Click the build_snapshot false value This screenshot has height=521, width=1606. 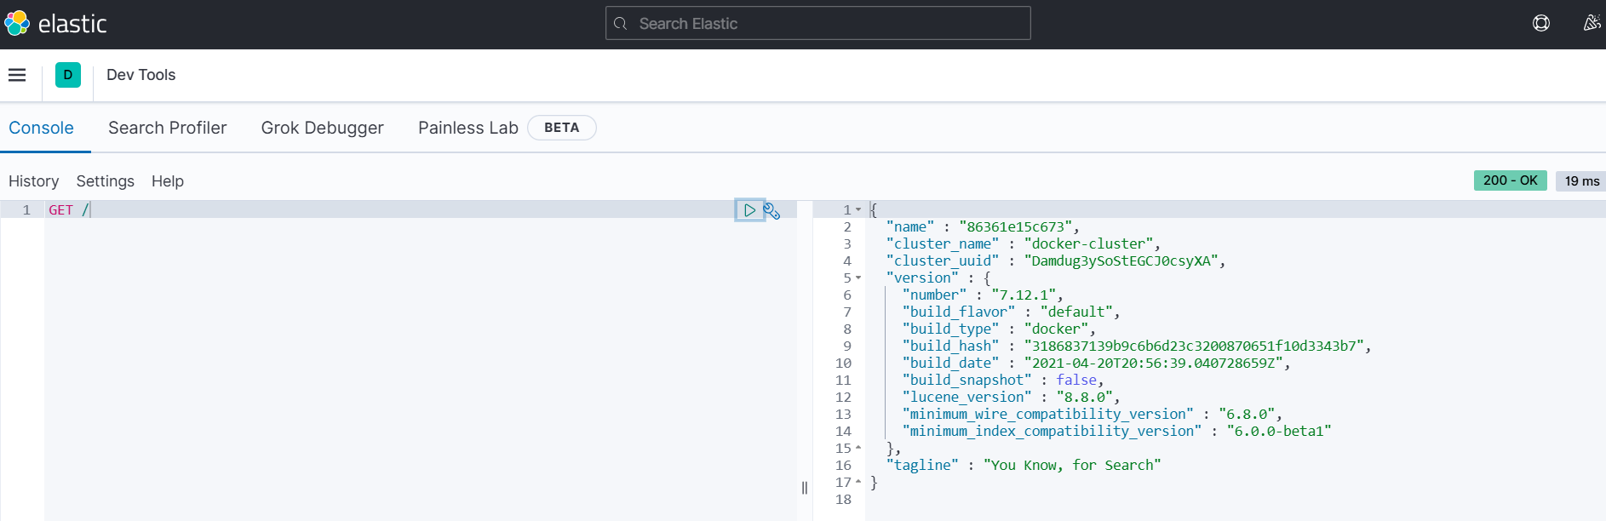click(x=1076, y=380)
